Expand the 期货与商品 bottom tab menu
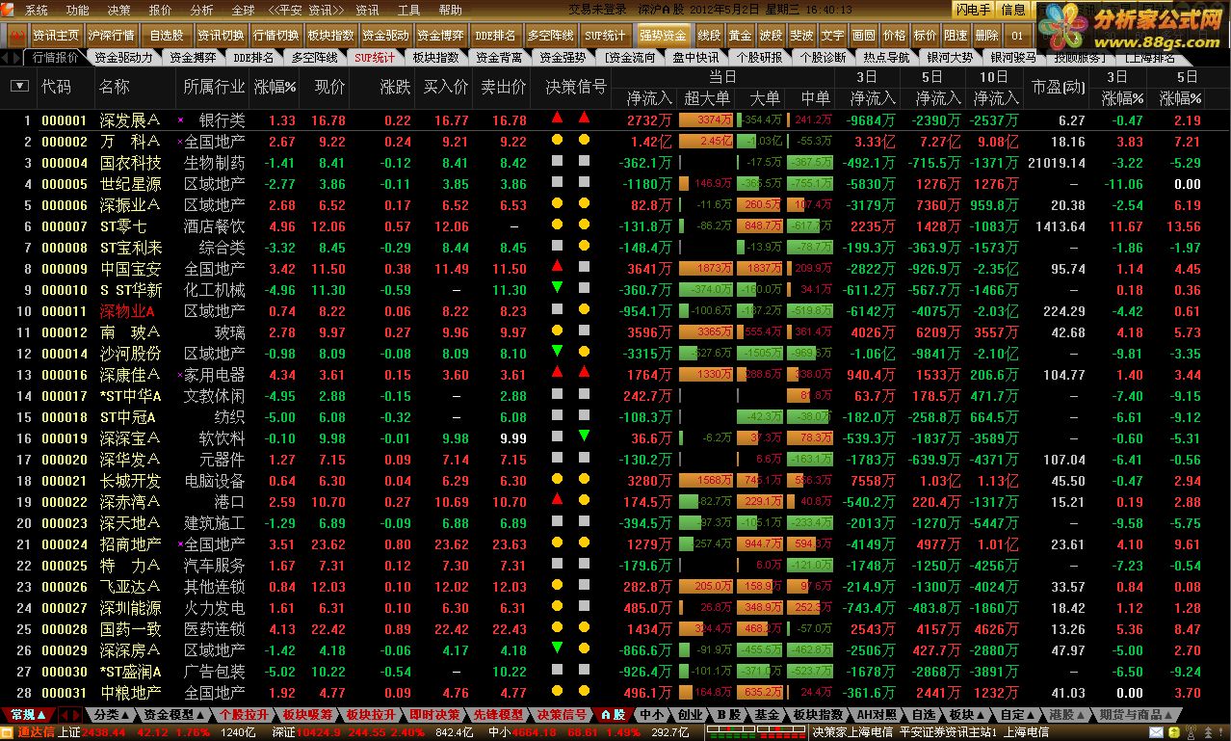This screenshot has height=741, width=1231. click(1138, 715)
